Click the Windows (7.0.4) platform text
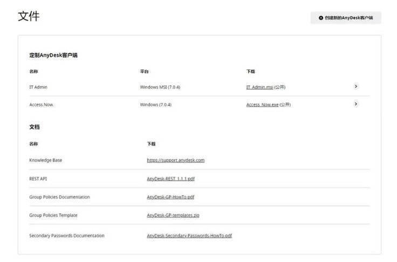This screenshot has height=262, width=397. (x=156, y=105)
